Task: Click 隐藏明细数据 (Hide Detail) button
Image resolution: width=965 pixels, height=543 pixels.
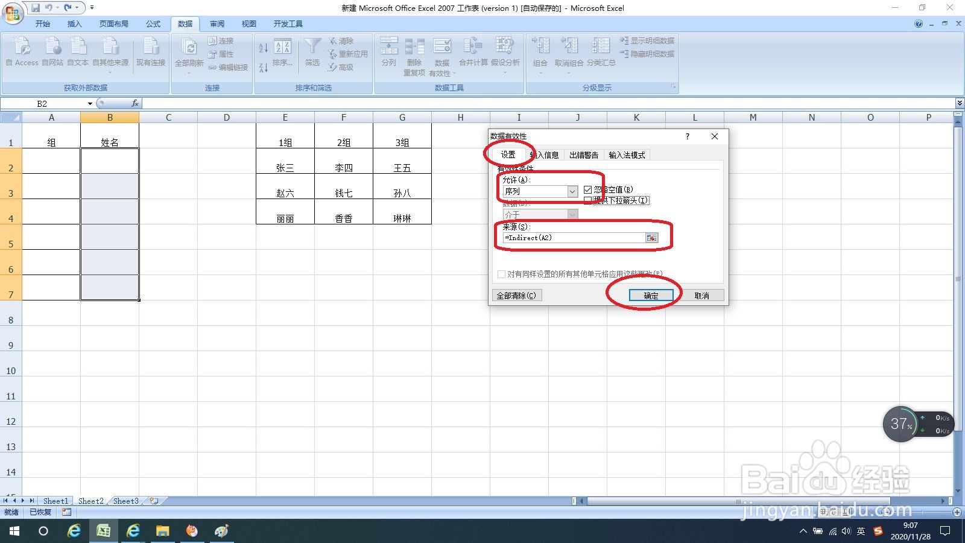Action: click(x=647, y=54)
